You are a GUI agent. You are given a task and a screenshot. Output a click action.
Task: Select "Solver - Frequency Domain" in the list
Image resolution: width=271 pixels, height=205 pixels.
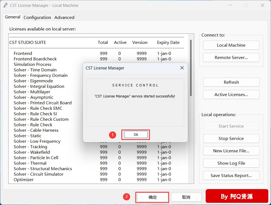click(x=41, y=75)
